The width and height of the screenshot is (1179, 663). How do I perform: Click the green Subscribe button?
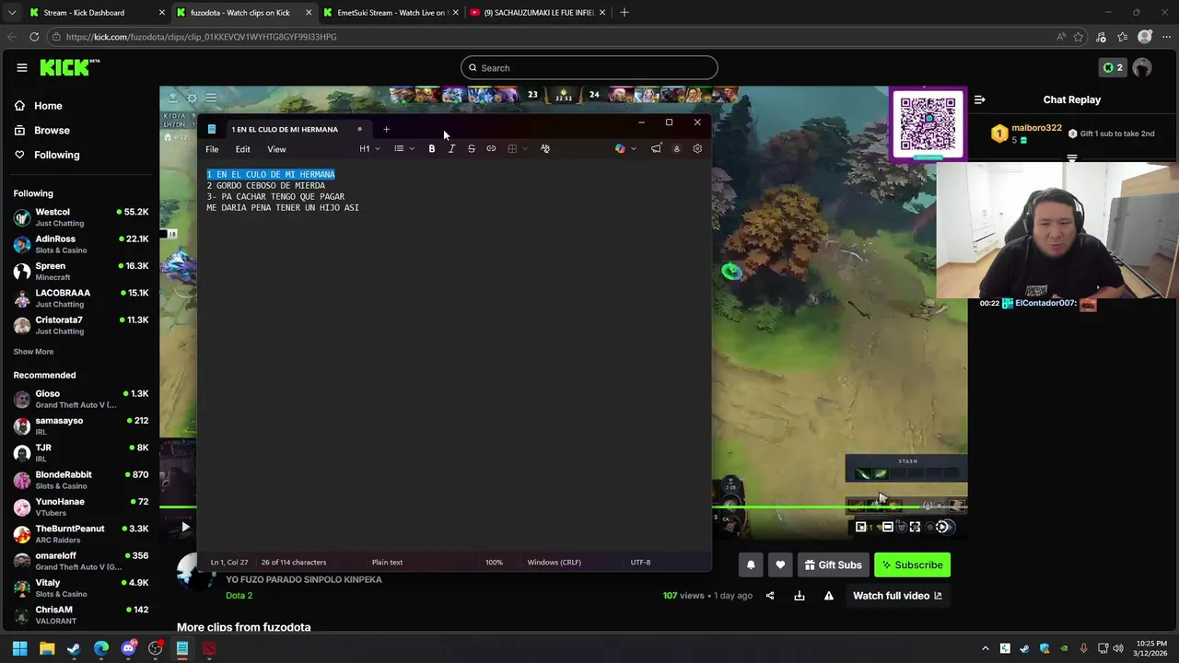[912, 564]
